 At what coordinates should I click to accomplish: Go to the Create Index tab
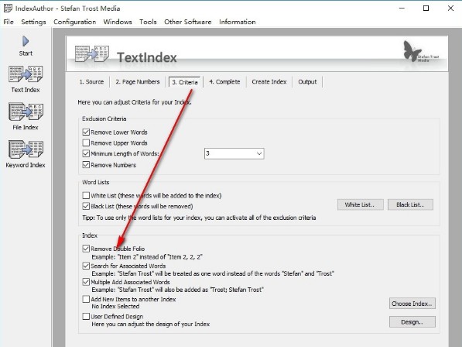click(x=269, y=81)
